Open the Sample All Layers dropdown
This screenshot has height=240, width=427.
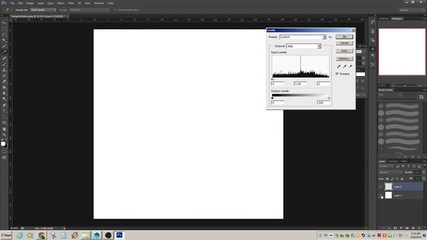pos(89,10)
